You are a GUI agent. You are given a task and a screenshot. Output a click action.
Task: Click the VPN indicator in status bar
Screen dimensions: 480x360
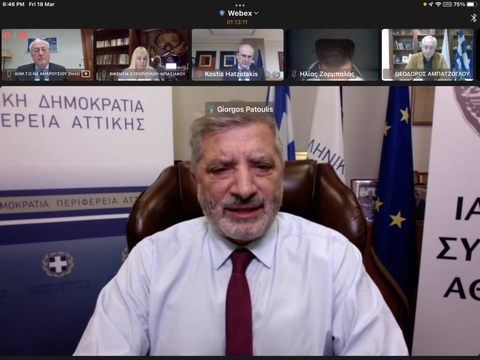(447, 4)
